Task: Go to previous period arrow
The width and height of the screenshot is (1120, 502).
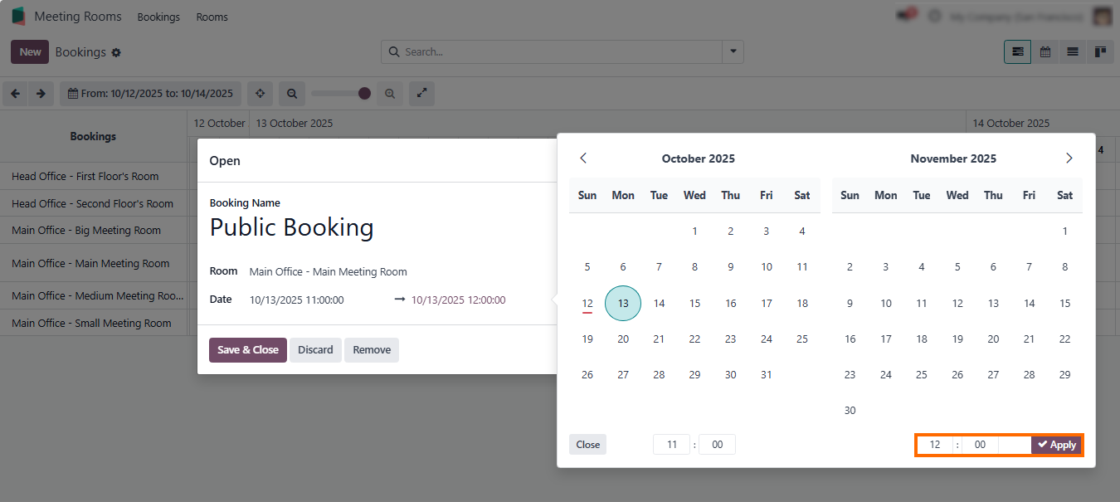Action: pos(15,94)
